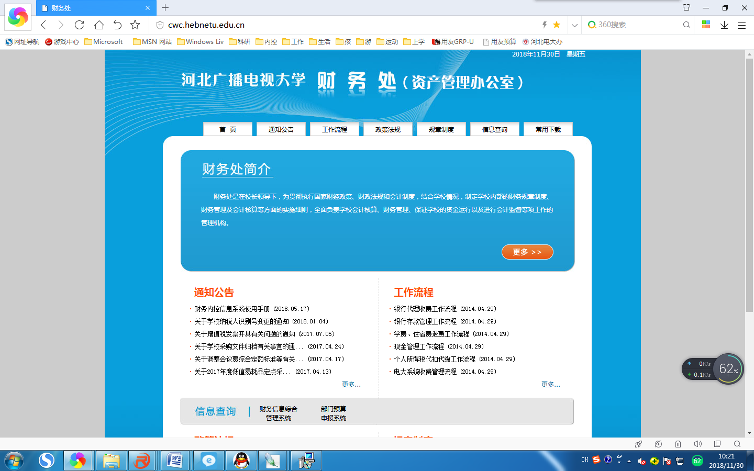
Task: Open the browser hamburger main menu
Action: tap(741, 25)
